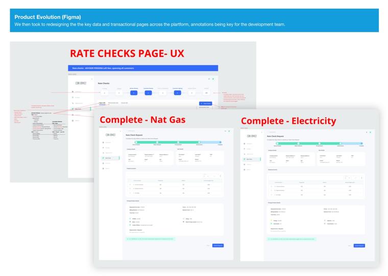Click the green icon at top right of the Nat Gas mockup
This screenshot has width=388, height=276.
229,131
